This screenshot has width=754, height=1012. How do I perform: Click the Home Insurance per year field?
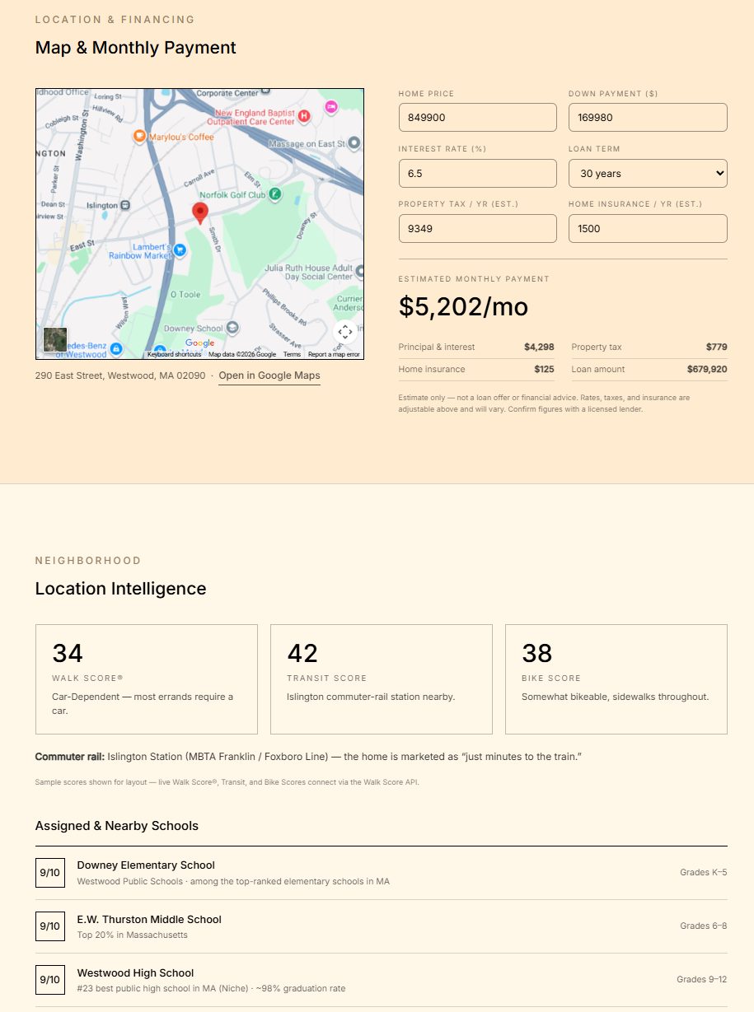(648, 228)
